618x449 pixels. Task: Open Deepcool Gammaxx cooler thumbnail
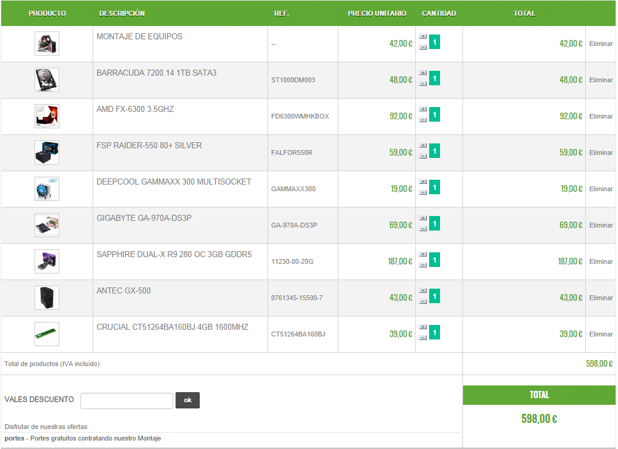[47, 189]
